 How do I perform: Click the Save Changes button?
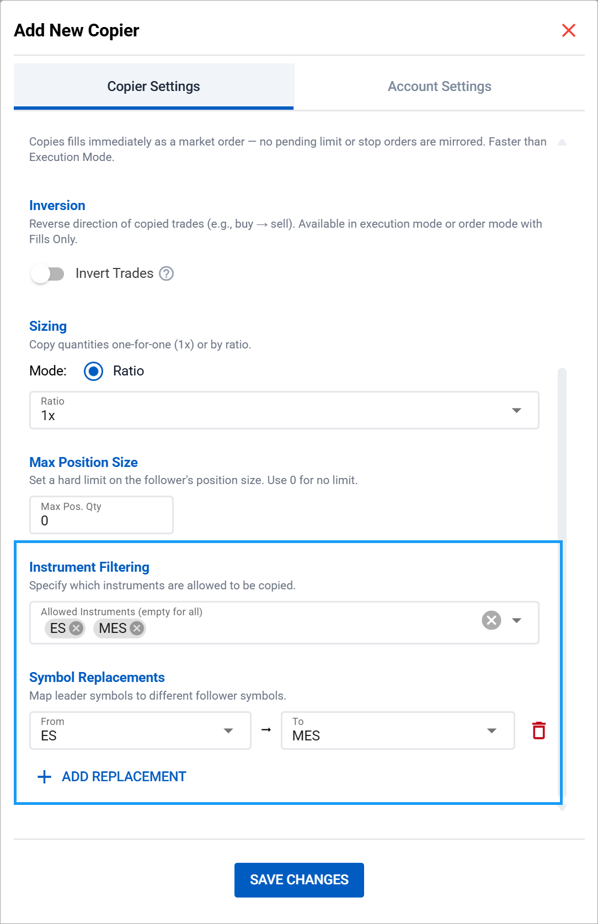[299, 880]
